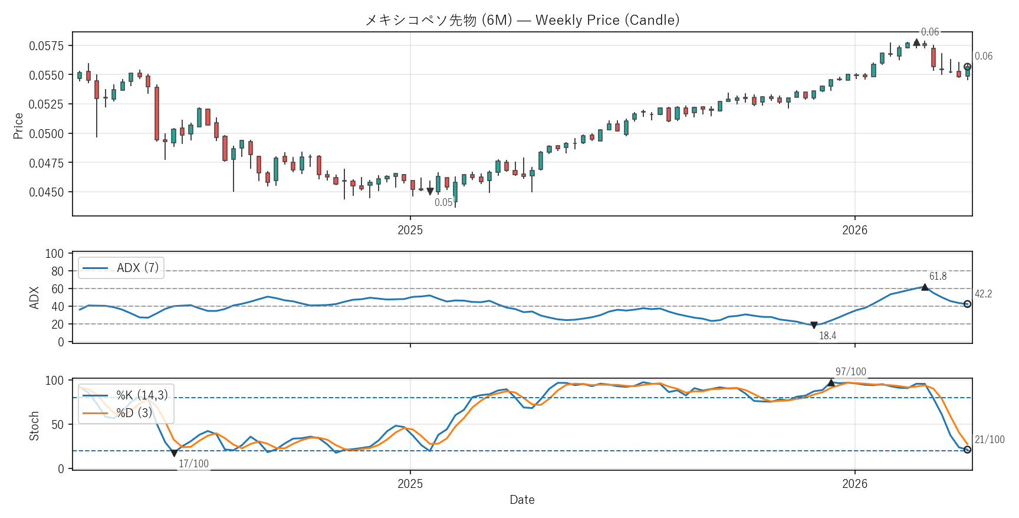
Task: Click the 2025 tick label on bottom axis
Action: (410, 484)
